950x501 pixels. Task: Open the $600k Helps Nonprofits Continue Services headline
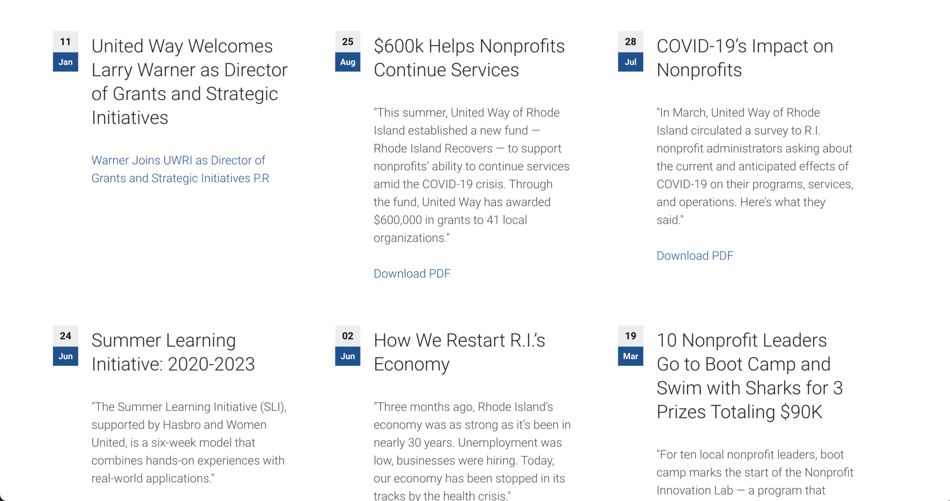(x=469, y=58)
